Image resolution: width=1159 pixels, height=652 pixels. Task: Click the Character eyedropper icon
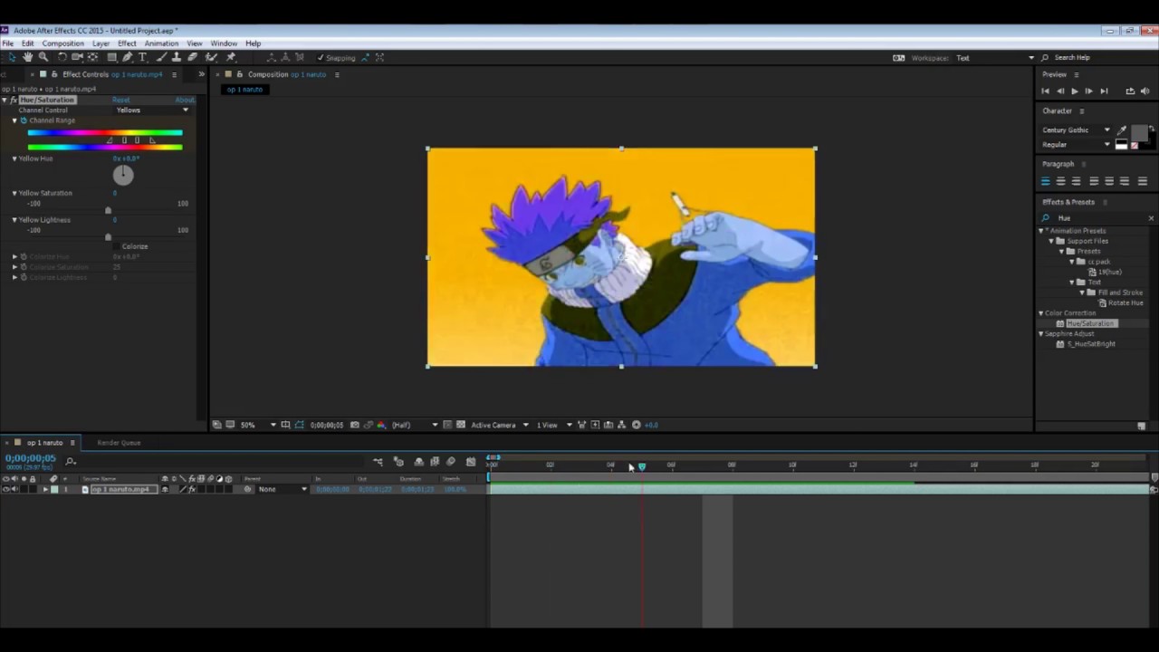pyautogui.click(x=1123, y=130)
